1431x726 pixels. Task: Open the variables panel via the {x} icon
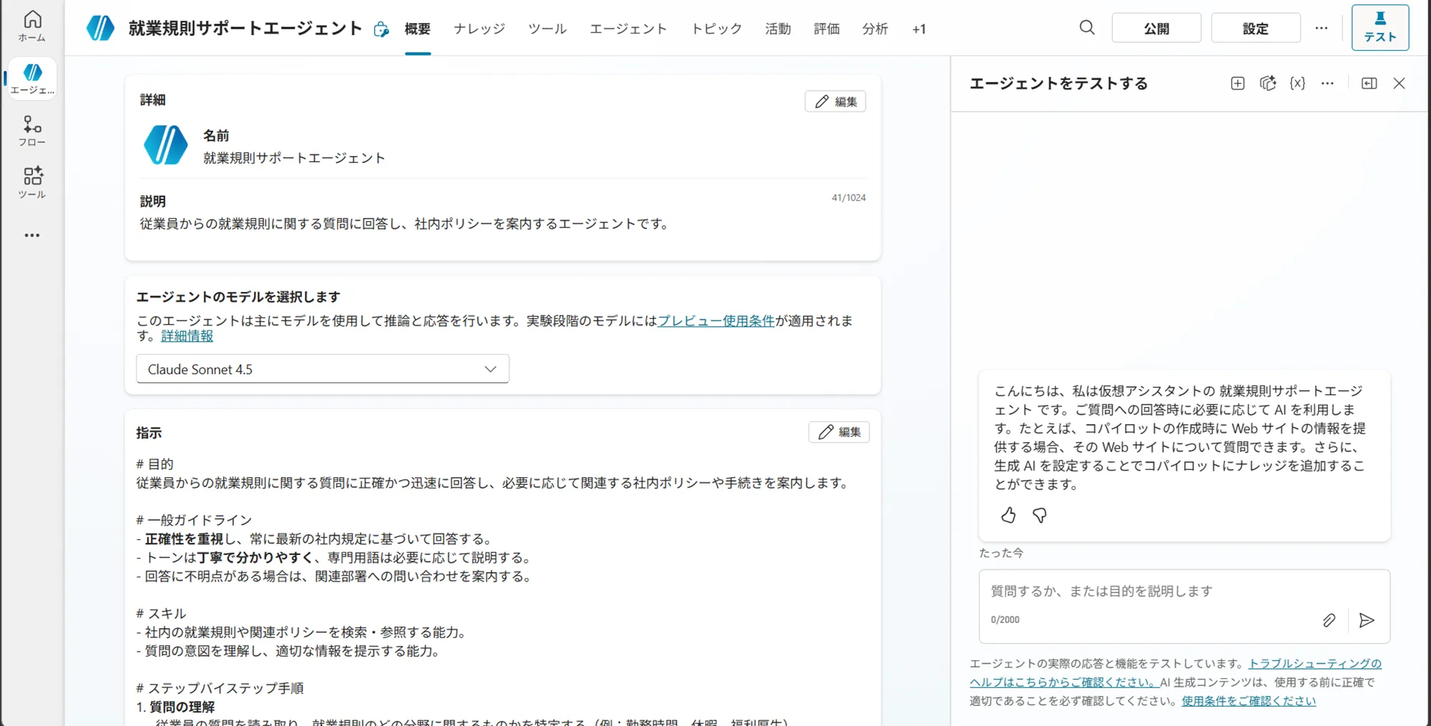click(x=1297, y=83)
